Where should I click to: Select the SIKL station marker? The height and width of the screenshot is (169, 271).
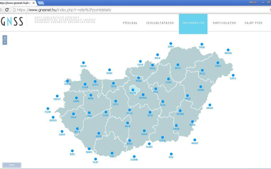(112, 153)
